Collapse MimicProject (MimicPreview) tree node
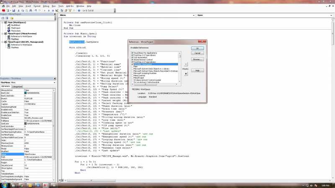 pos(3,34)
